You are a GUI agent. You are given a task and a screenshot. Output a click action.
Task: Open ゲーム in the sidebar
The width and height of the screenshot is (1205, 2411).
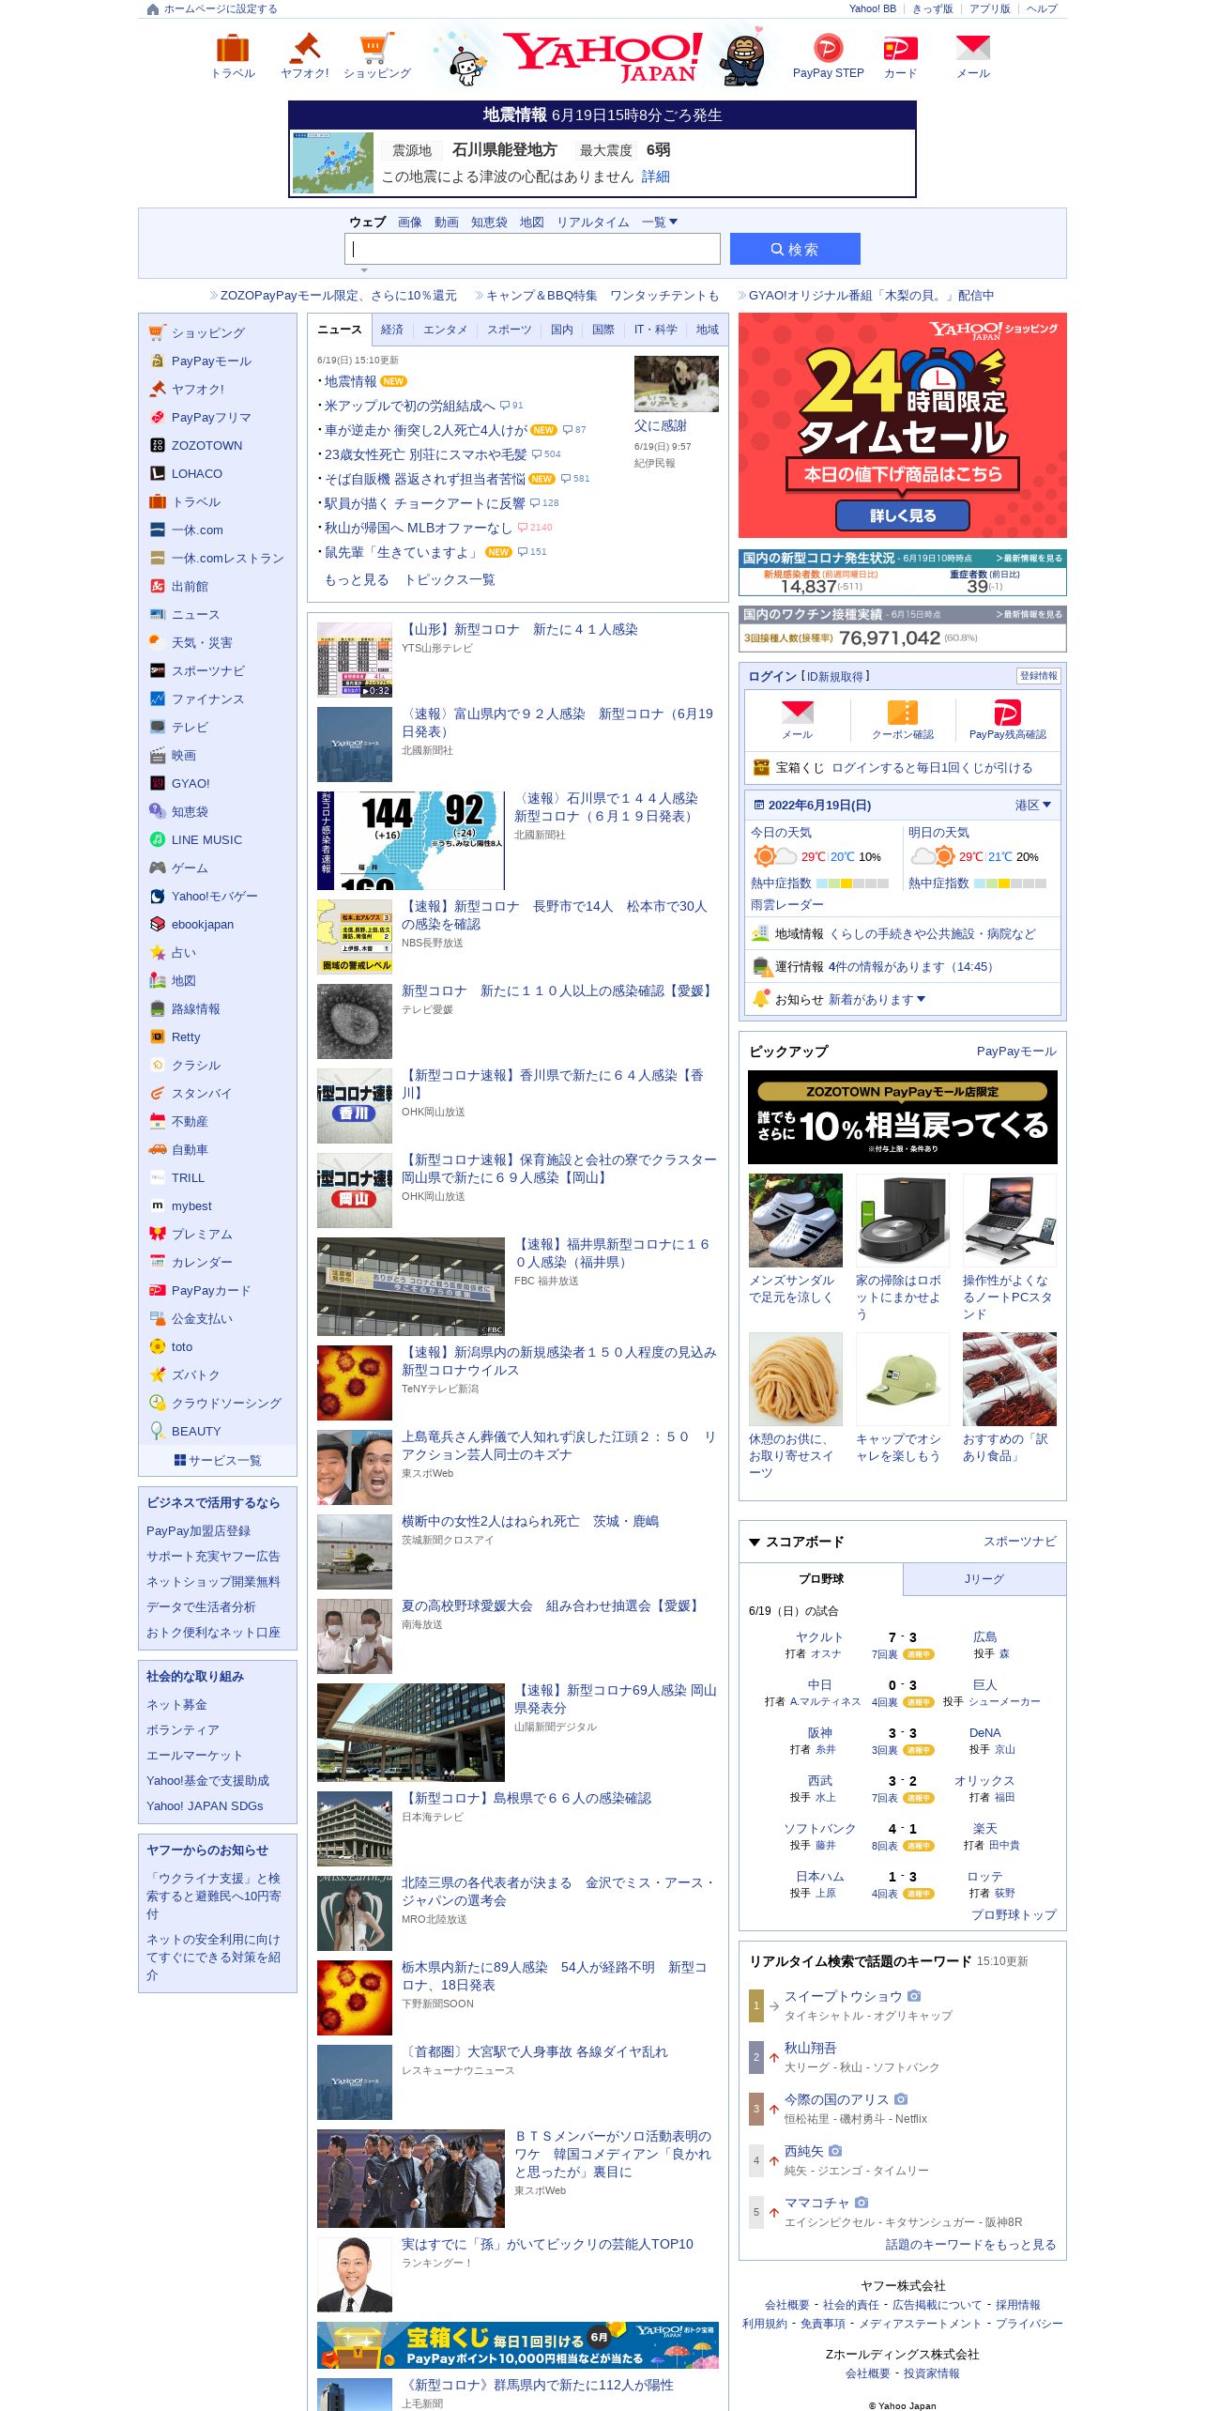(x=190, y=868)
